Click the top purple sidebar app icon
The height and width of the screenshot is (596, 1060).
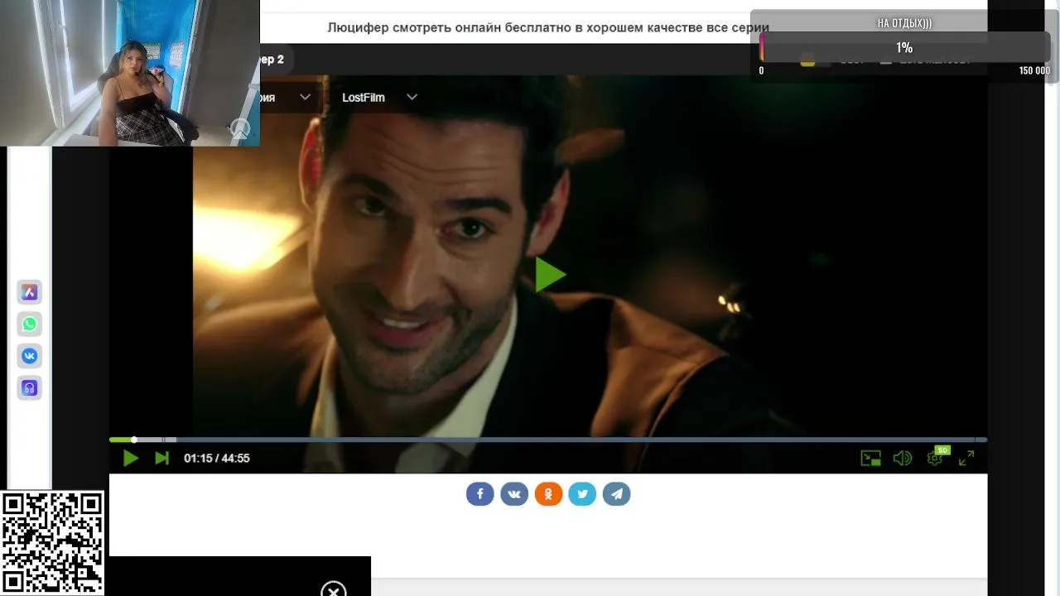coord(30,291)
